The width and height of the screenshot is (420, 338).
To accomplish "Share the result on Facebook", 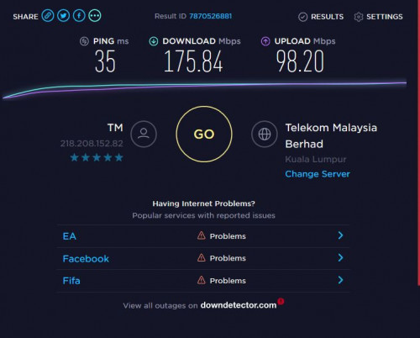I will (x=79, y=16).
